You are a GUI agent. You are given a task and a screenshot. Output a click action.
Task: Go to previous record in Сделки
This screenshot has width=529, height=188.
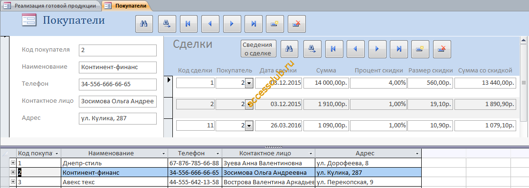click(356, 49)
